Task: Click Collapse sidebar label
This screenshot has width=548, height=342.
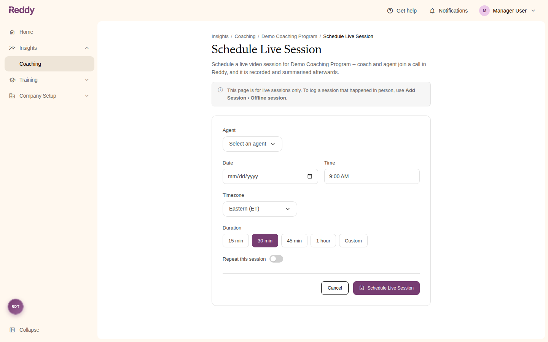Action: (x=29, y=330)
